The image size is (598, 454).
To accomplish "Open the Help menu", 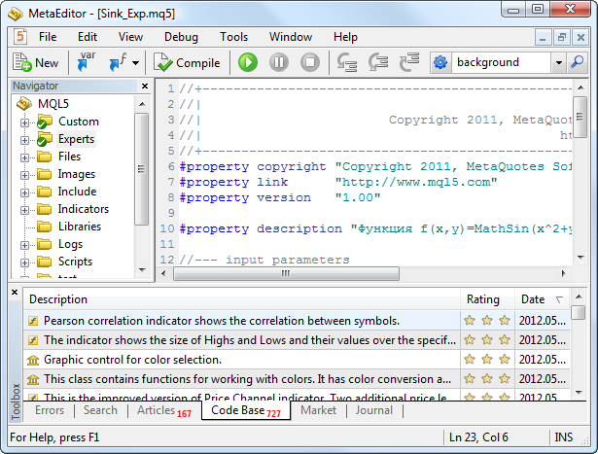I will 345,37.
